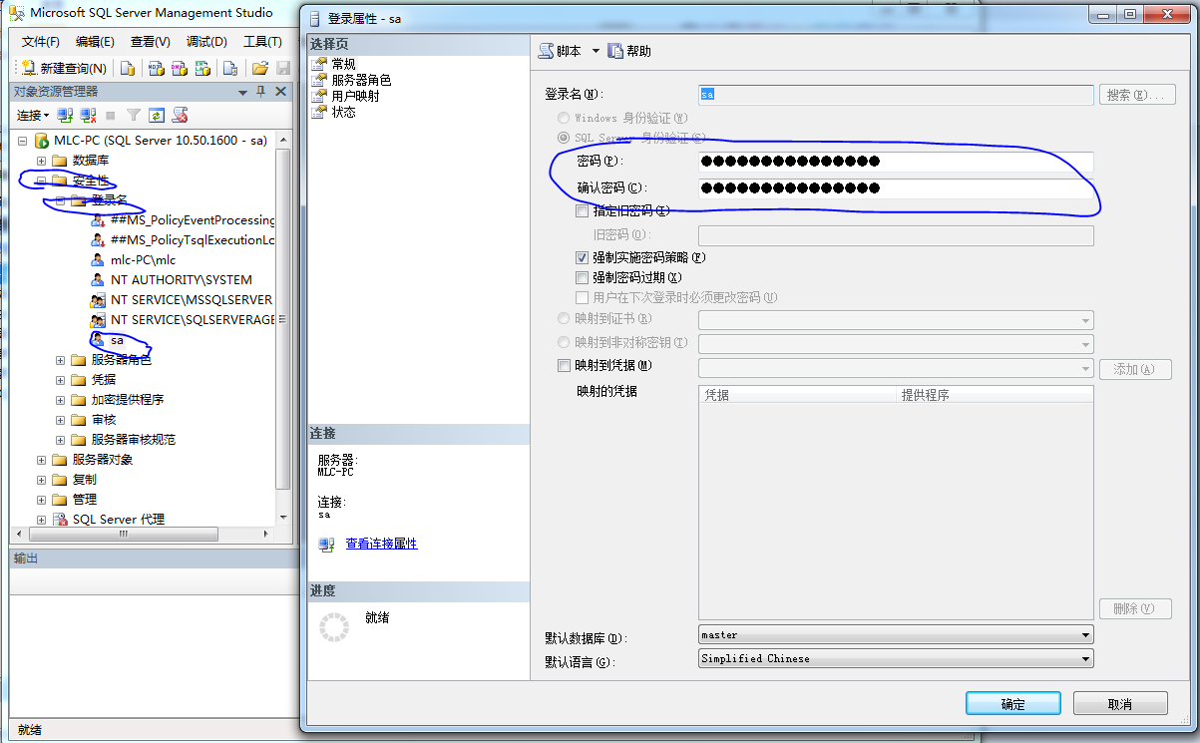This screenshot has width=1200, height=743.
Task: Click the Object Explorer filter icon
Action: (x=133, y=116)
